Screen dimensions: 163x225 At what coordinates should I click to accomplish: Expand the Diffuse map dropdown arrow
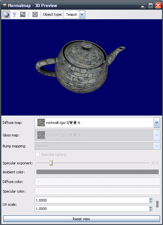coord(157,123)
